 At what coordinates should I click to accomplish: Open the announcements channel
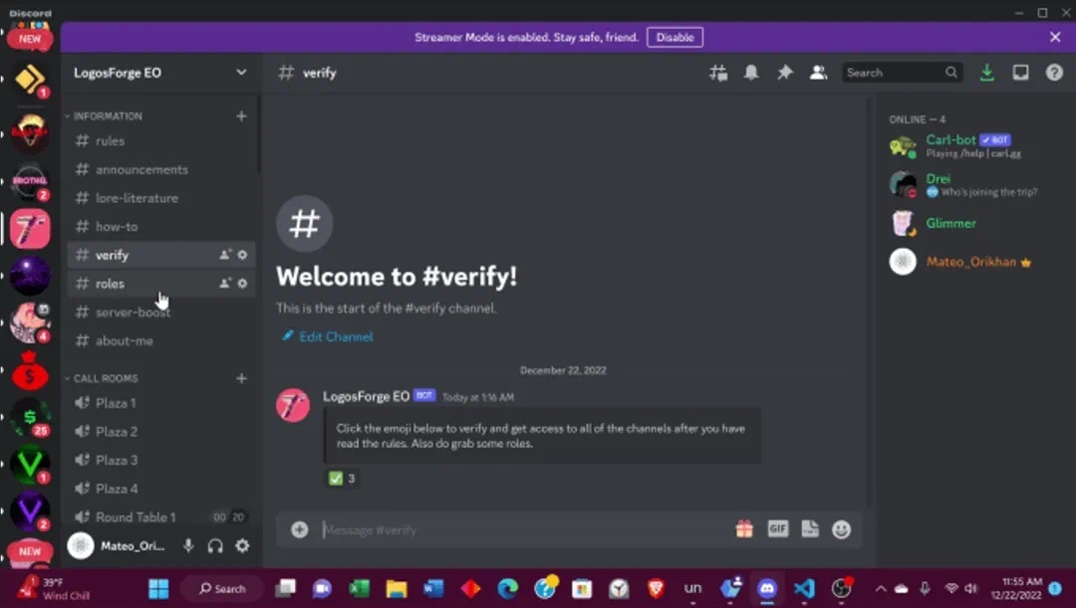pos(161,169)
